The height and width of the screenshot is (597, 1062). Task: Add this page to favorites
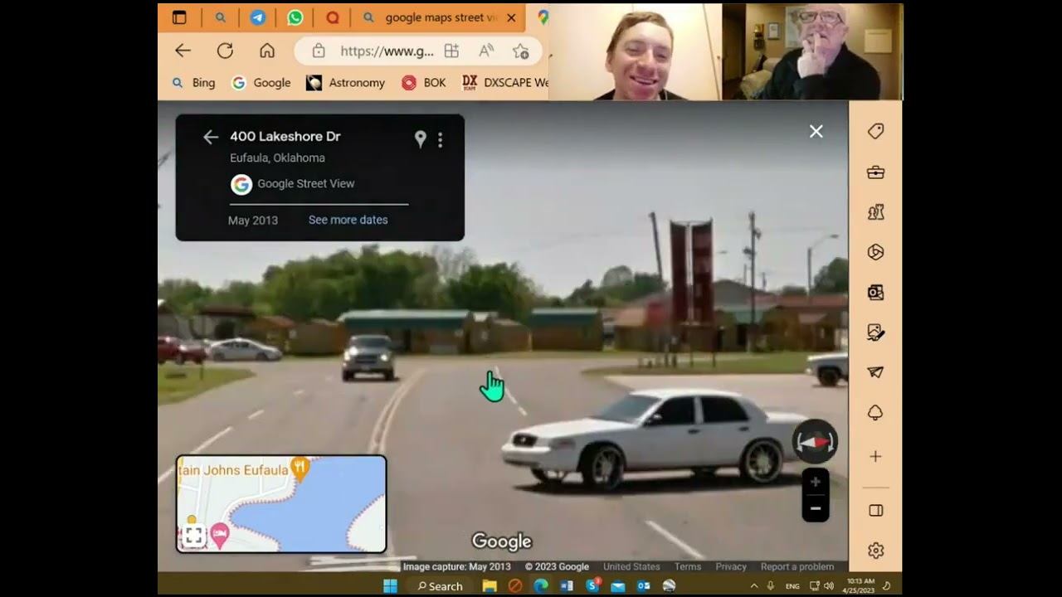521,51
